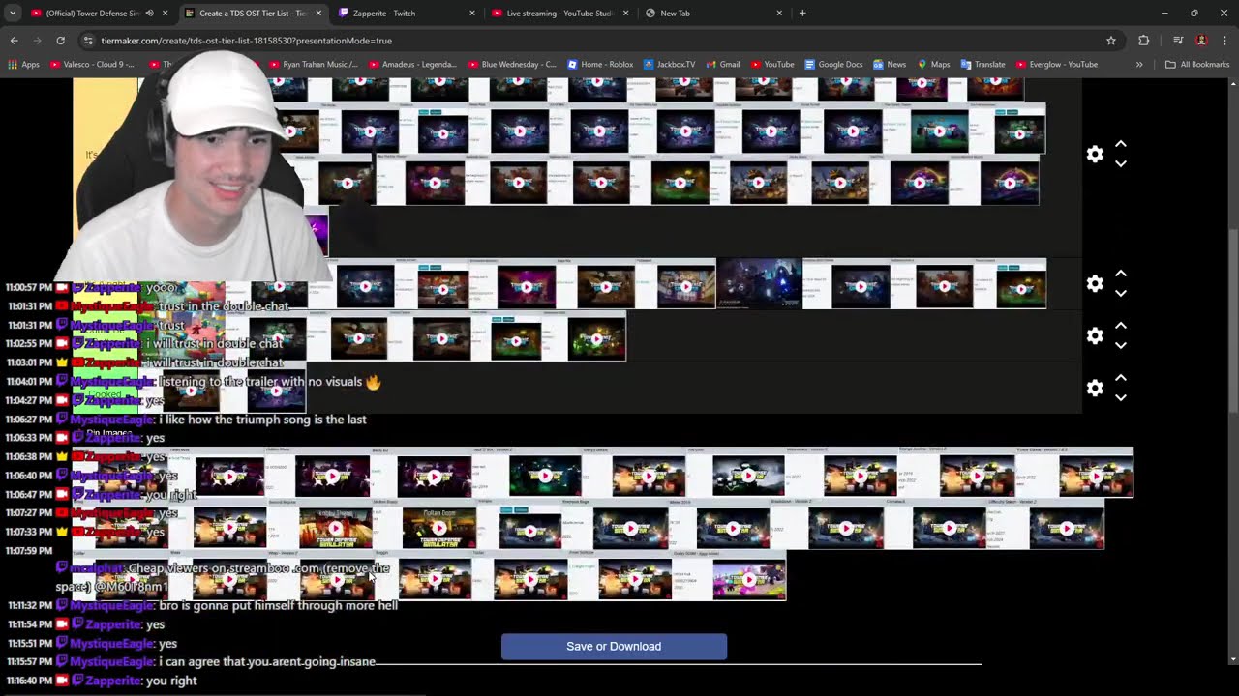Move the third visible tier row down
This screenshot has width=1239, height=696.
coord(1121,346)
